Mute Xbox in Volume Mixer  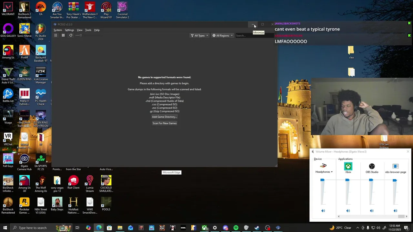point(348,211)
